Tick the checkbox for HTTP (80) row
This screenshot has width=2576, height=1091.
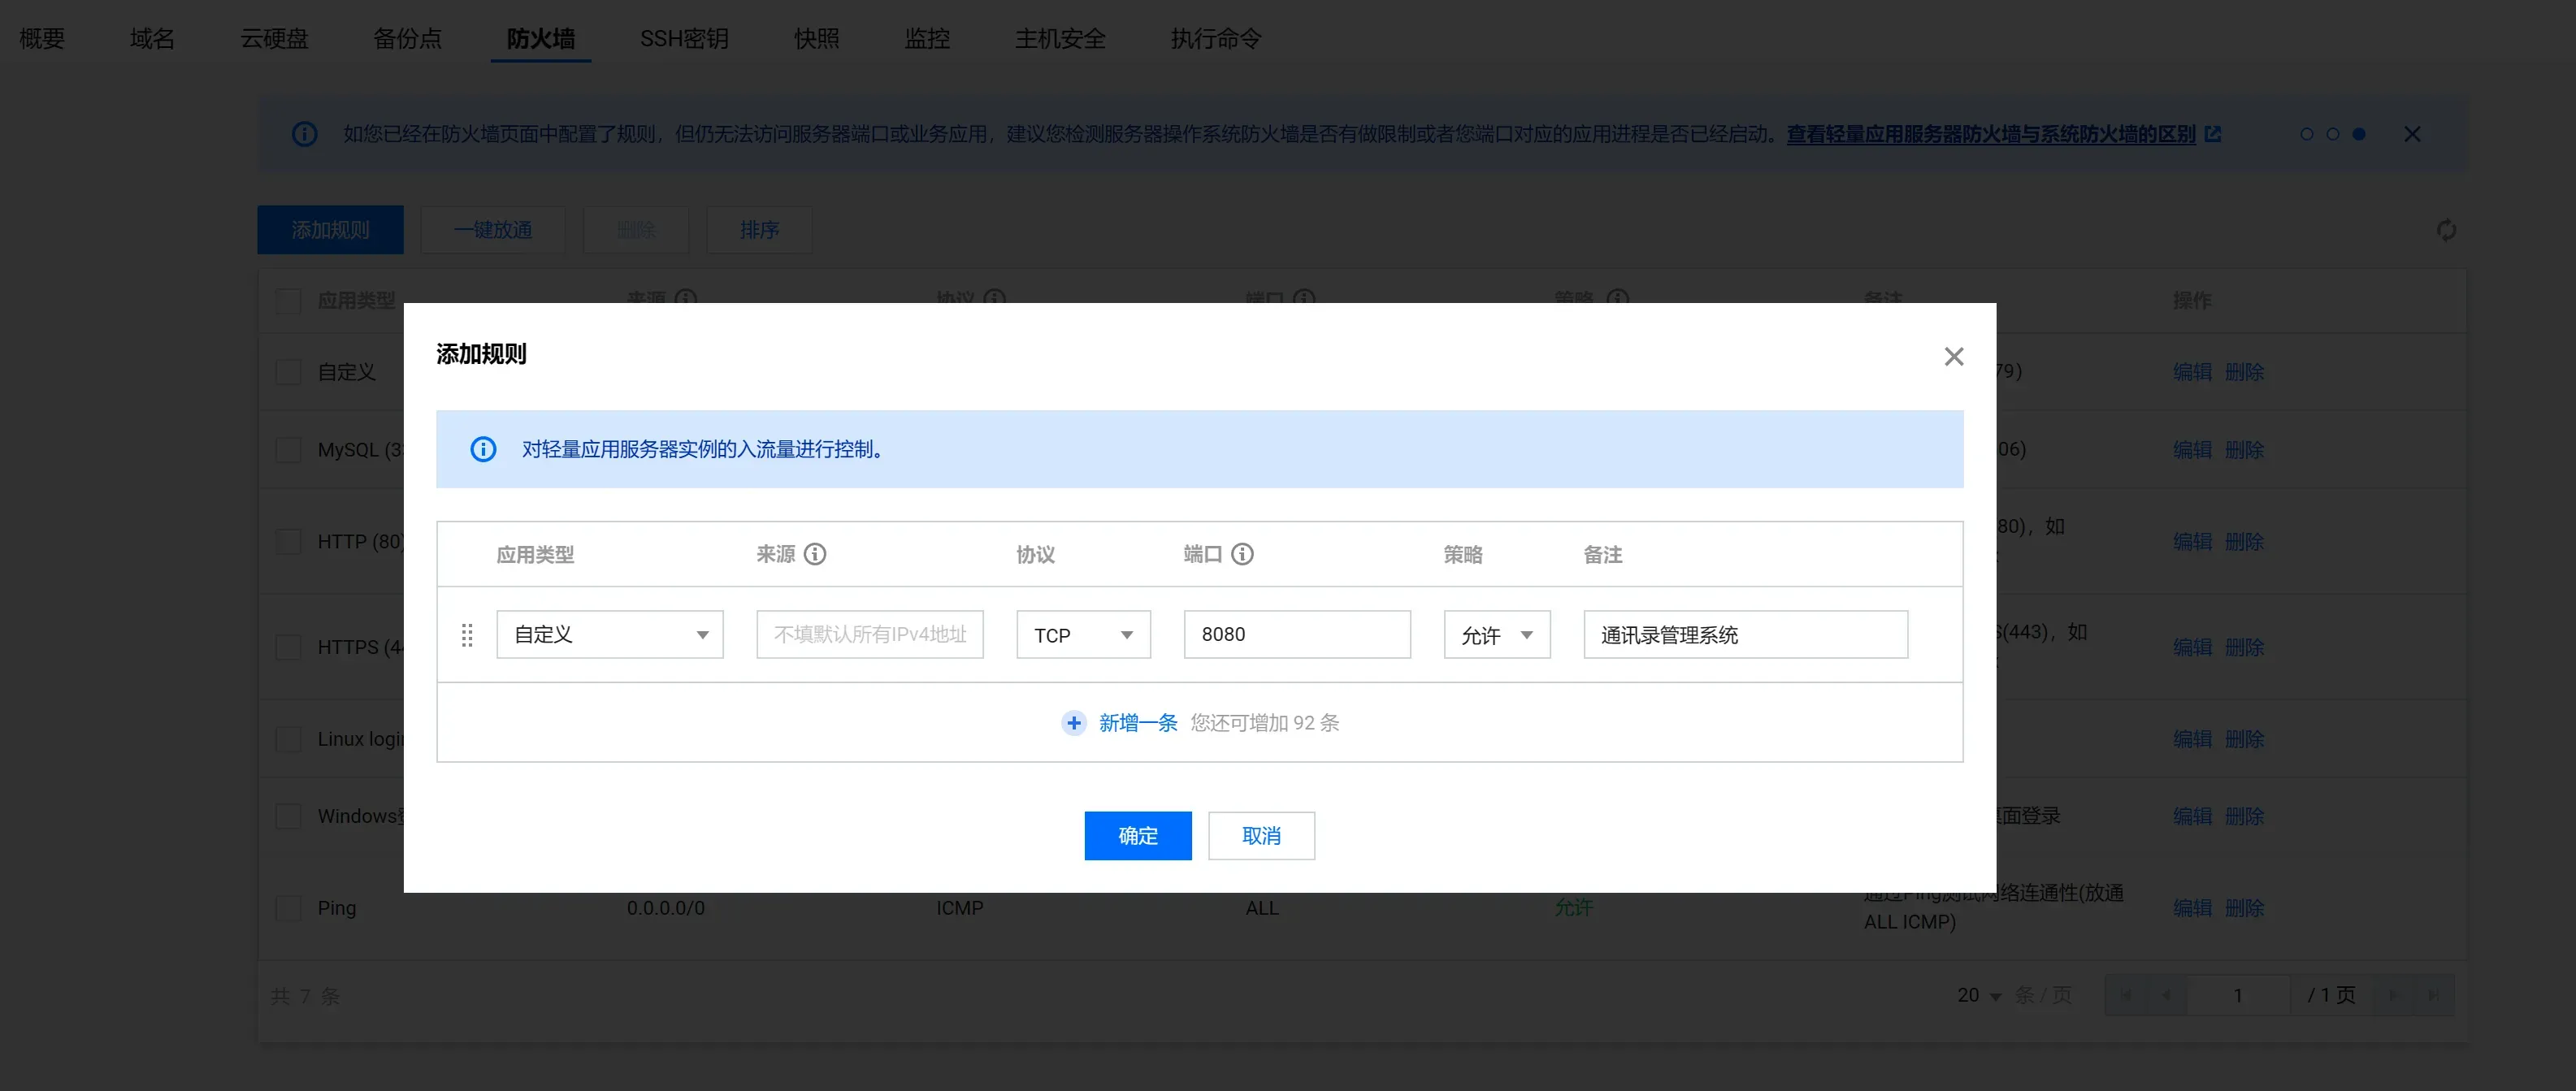coord(288,542)
